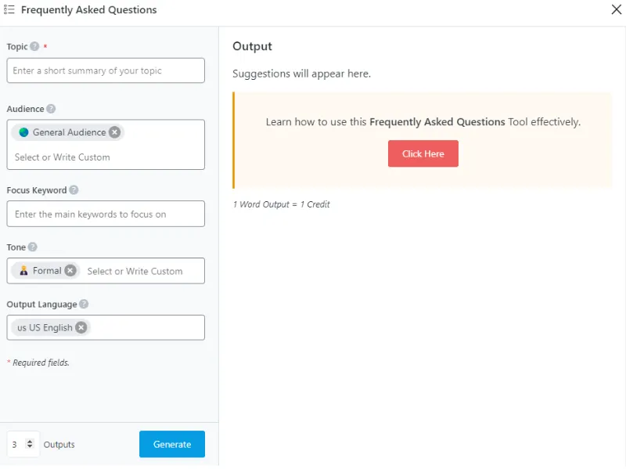The image size is (626, 469).
Task: Increase the number of outputs
Action: click(30, 441)
